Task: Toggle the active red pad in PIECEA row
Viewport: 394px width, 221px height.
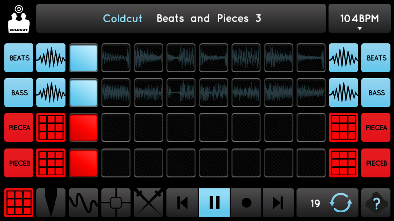Action: pyautogui.click(x=83, y=127)
